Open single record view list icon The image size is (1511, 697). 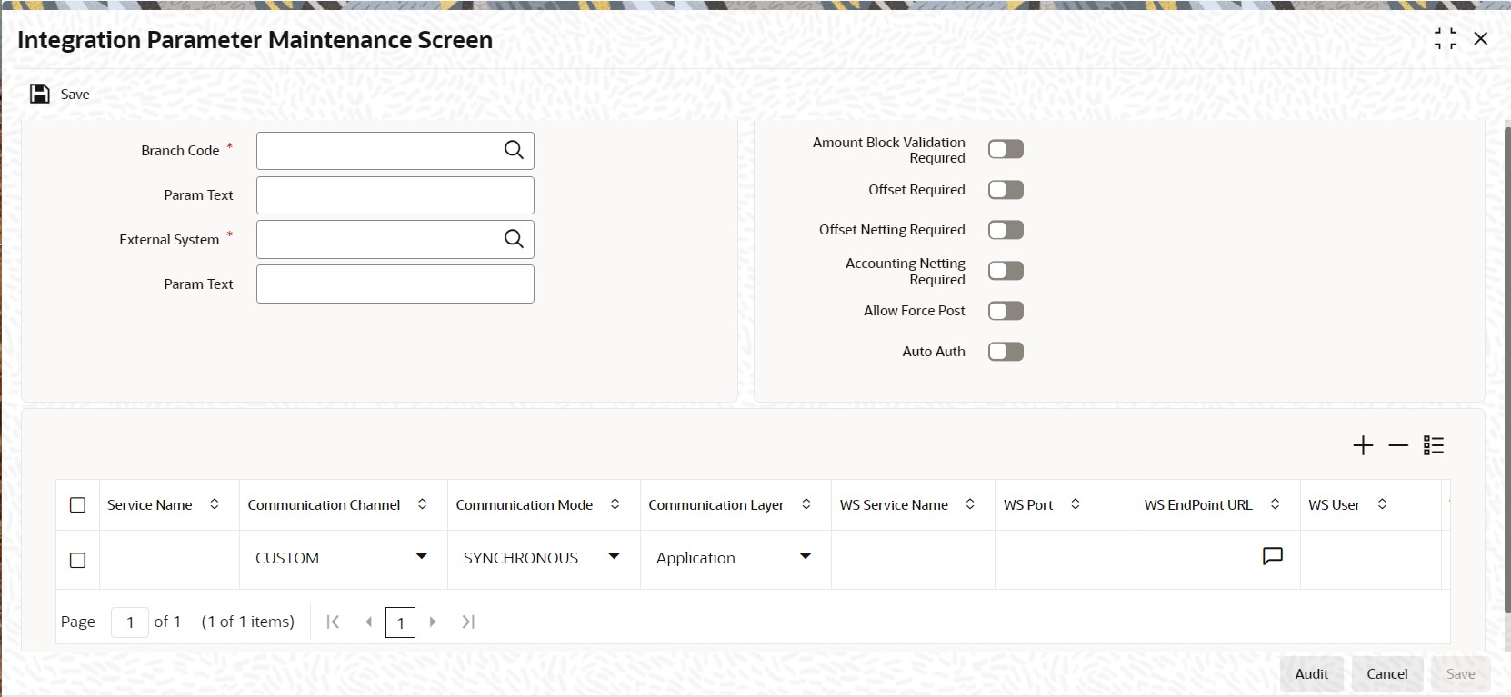[x=1434, y=445]
